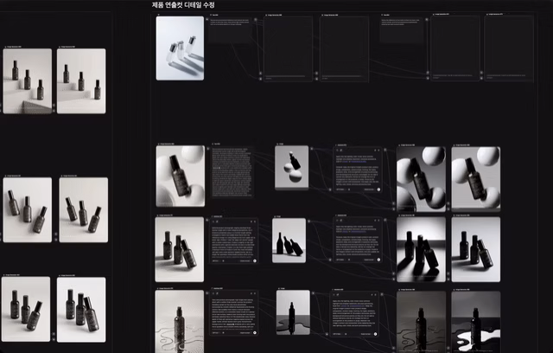The image size is (553, 353).
Task: Select the single bottle on rippled water source image
Action: tap(180, 321)
